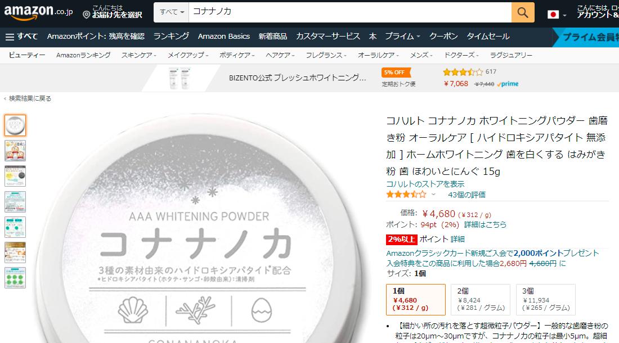
Task: Expand the スキンケア category dropdown
Action: (138, 56)
